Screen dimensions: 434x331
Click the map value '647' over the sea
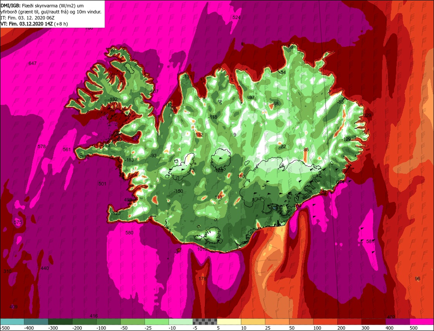click(33, 63)
